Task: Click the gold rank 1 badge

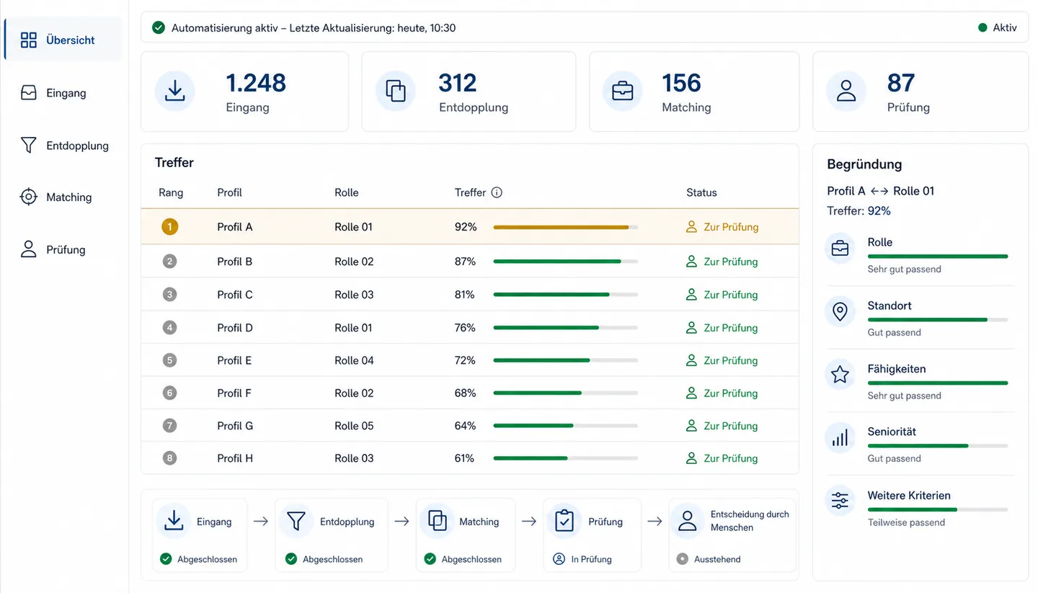Action: pyautogui.click(x=170, y=227)
